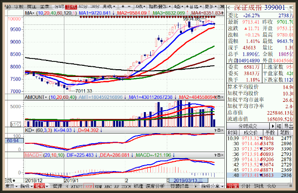
Task: Click the 2019/03/13 date marker on timeline
Action: click(188, 180)
